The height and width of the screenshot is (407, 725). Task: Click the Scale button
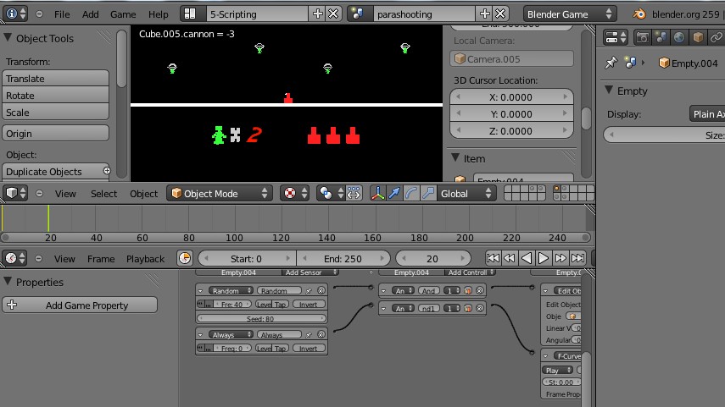[55, 113]
